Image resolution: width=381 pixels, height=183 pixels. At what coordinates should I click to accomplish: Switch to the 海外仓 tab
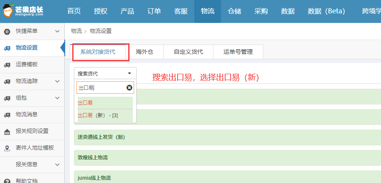[145, 52]
